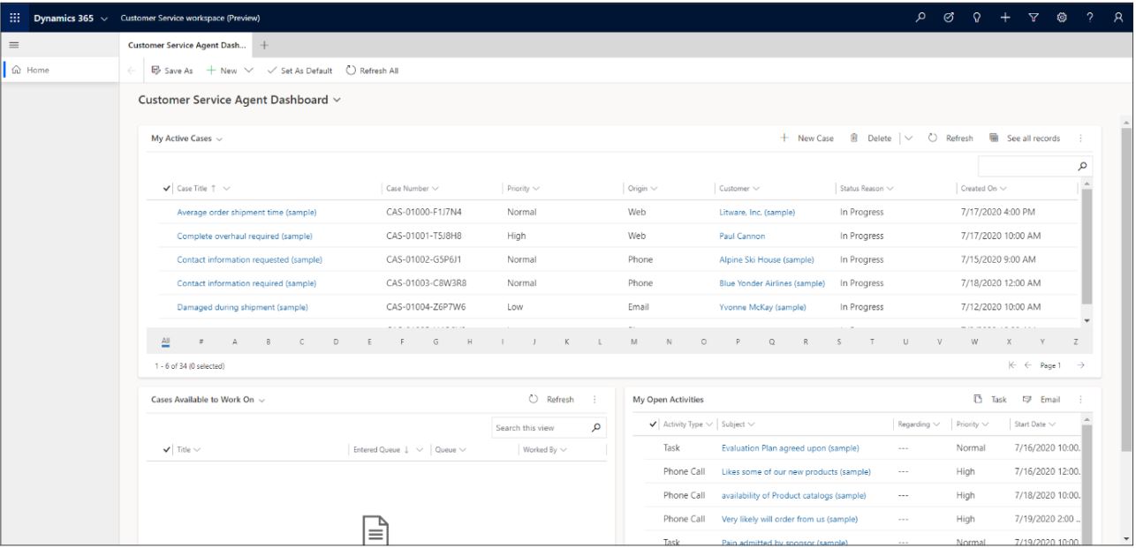Click the help question mark icon

pos(1092,16)
